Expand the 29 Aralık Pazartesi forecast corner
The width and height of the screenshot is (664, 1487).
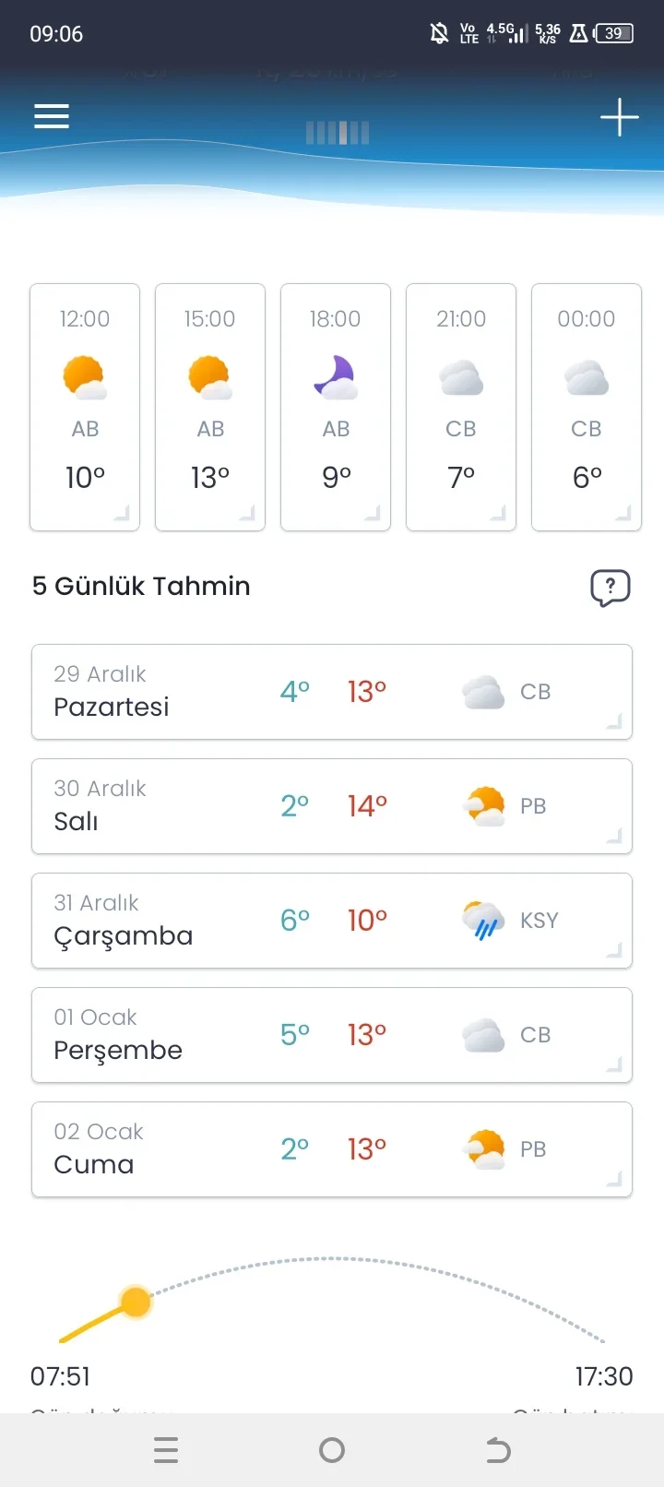tap(614, 721)
